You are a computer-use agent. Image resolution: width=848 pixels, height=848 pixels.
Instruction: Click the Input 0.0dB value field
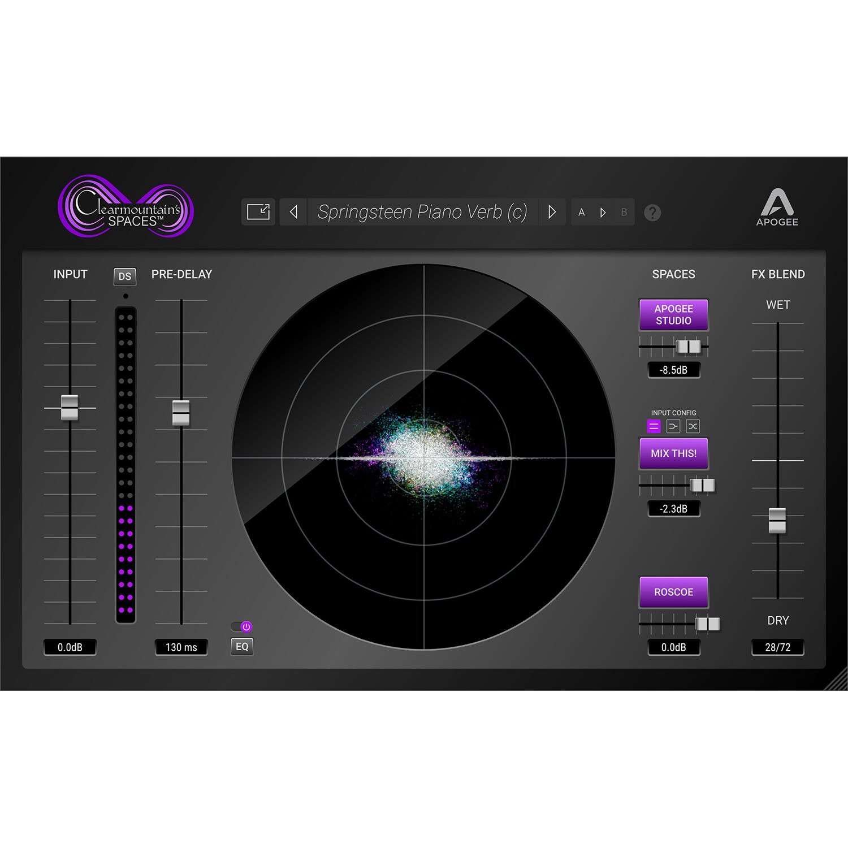[x=70, y=647]
